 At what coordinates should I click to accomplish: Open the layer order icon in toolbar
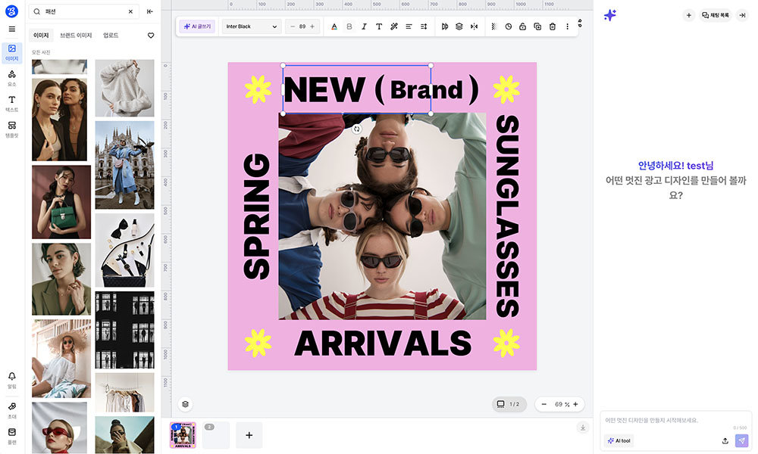click(x=459, y=26)
